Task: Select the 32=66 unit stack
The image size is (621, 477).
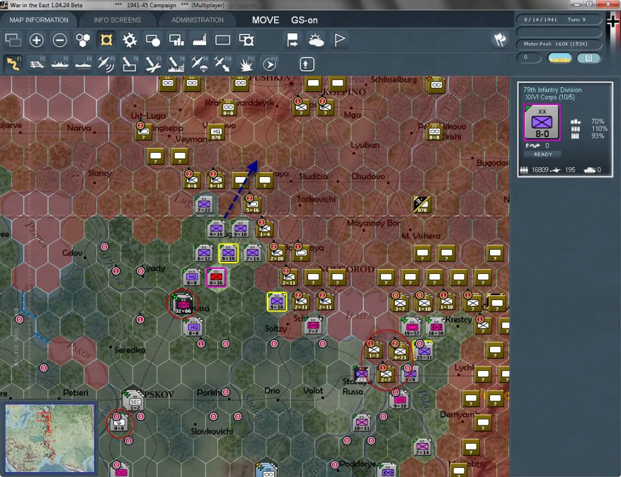Action: point(183,304)
